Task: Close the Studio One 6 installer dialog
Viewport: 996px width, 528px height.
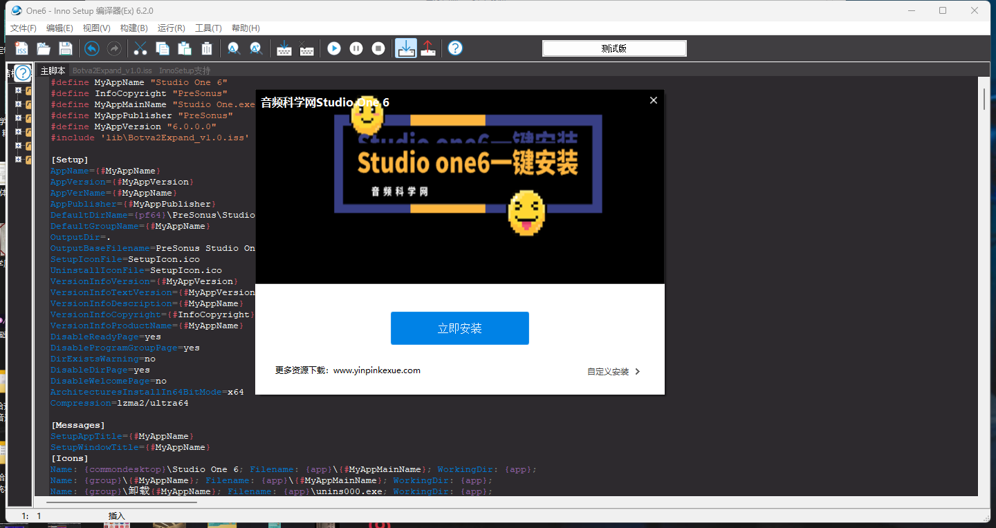Action: click(x=654, y=100)
